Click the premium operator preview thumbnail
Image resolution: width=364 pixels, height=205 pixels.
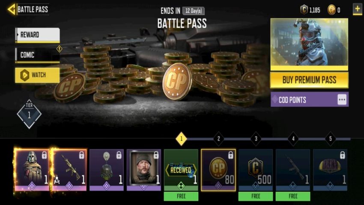coord(309,44)
